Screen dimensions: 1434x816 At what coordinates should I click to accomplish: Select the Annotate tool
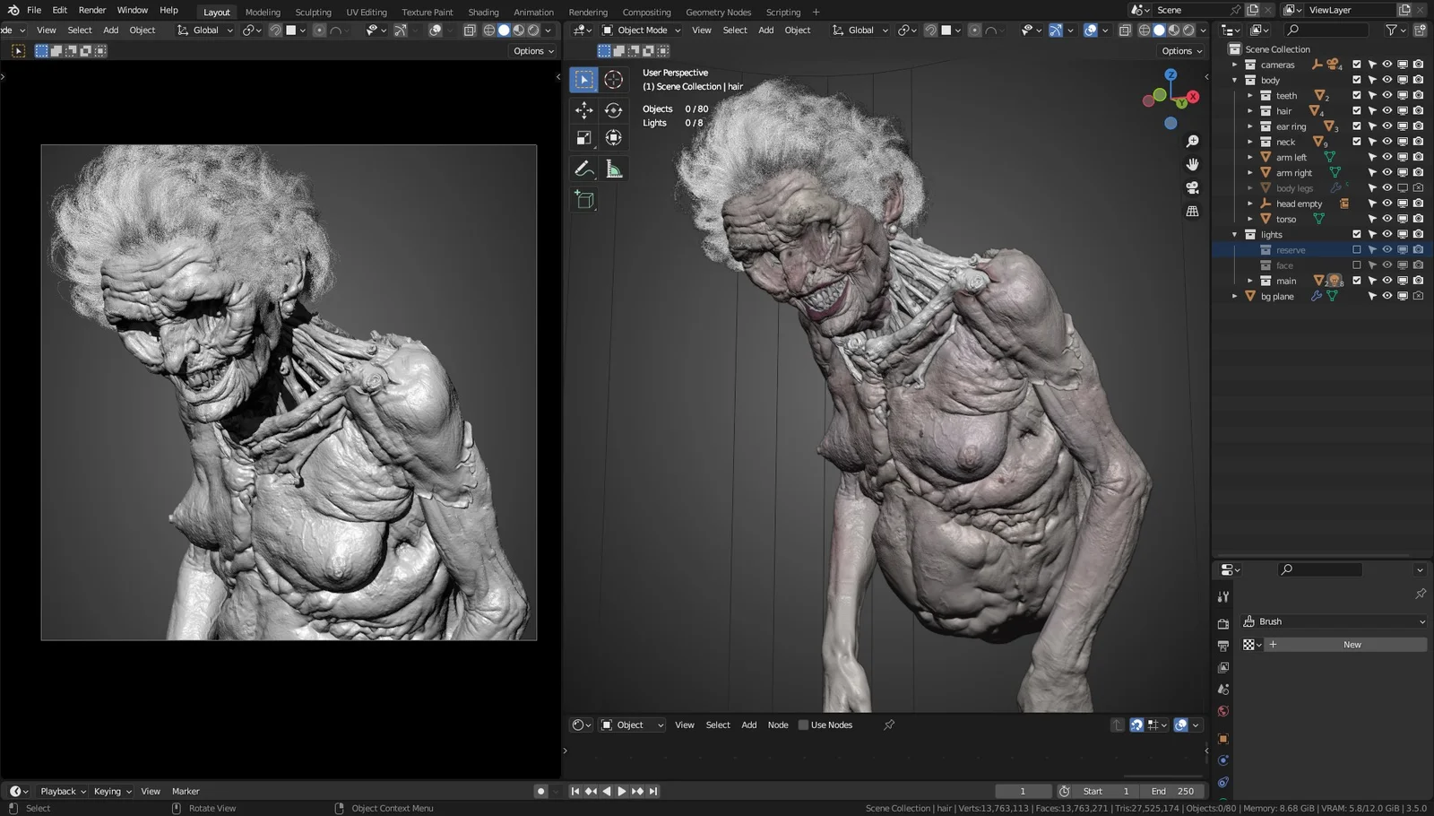pos(583,168)
